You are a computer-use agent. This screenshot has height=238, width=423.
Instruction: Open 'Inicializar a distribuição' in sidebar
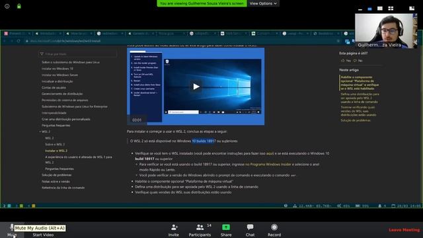58,81
